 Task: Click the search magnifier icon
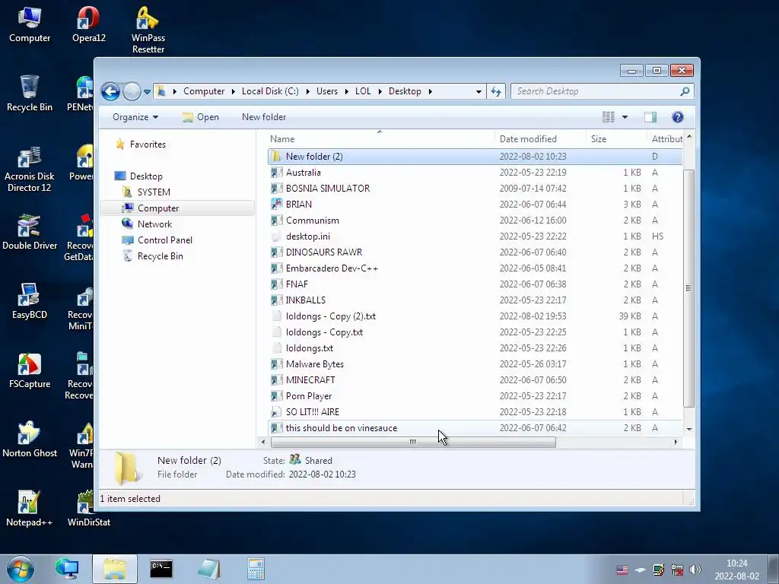click(685, 91)
